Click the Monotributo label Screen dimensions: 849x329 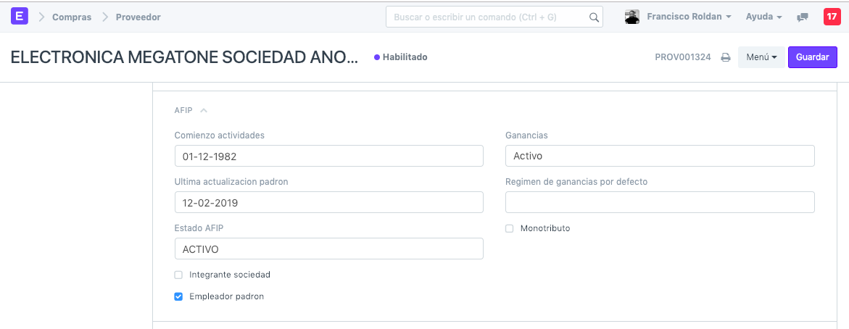[x=545, y=228]
